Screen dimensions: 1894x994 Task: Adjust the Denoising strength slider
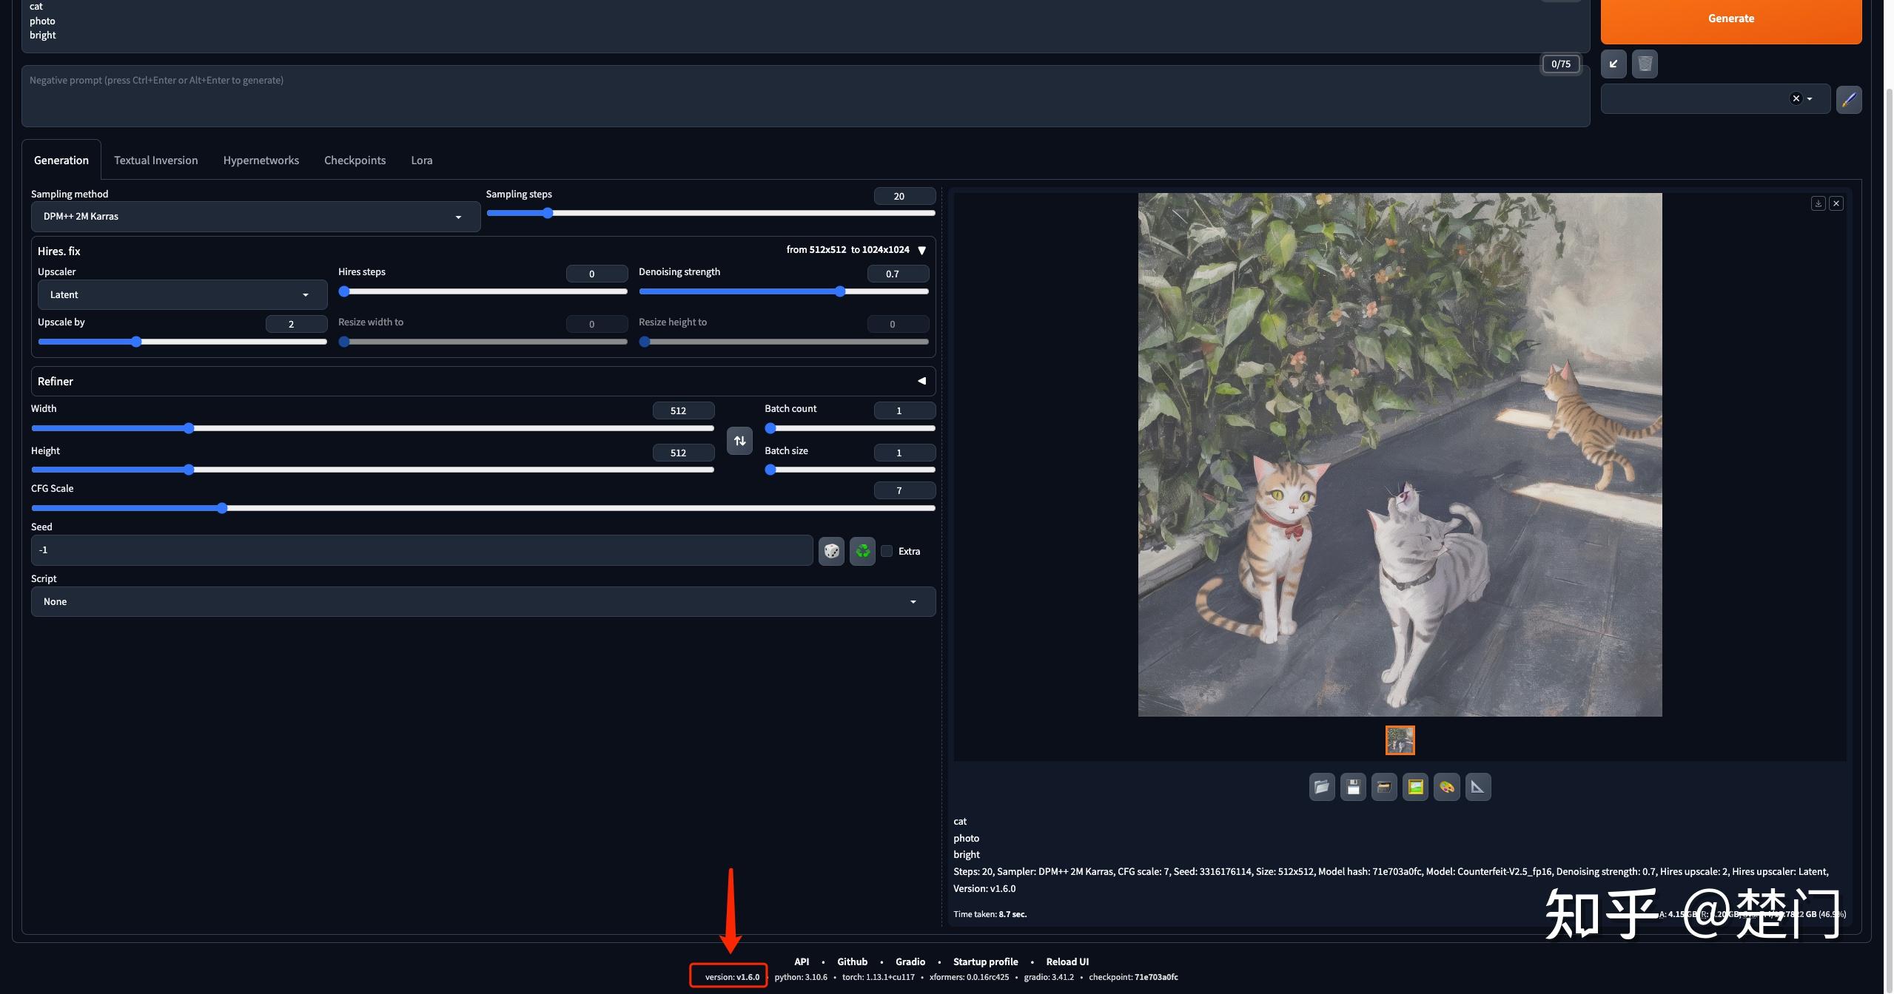(x=840, y=291)
